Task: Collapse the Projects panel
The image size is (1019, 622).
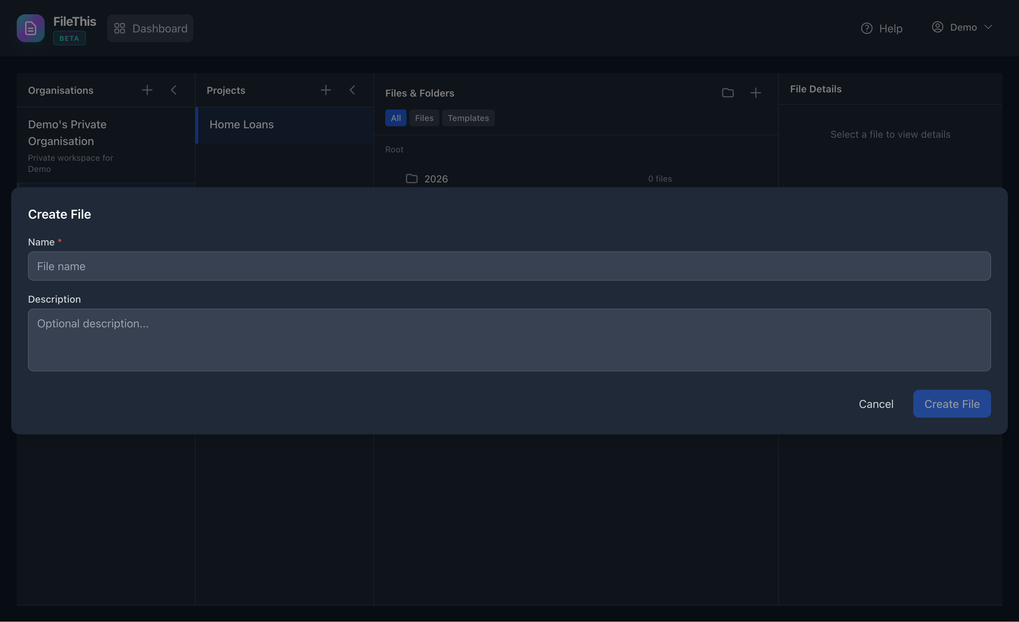Action: click(352, 90)
